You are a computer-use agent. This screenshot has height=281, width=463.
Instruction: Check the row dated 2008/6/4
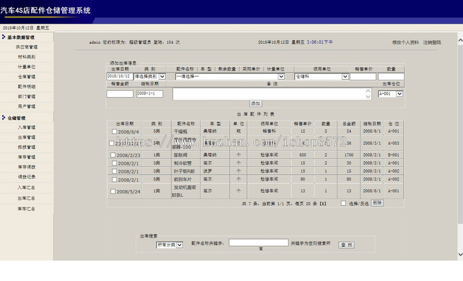click(114, 132)
